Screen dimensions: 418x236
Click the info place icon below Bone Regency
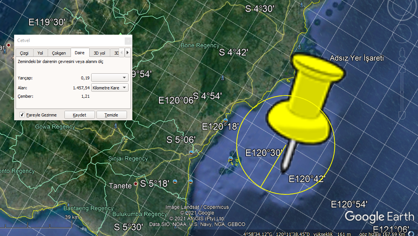[x=223, y=78]
